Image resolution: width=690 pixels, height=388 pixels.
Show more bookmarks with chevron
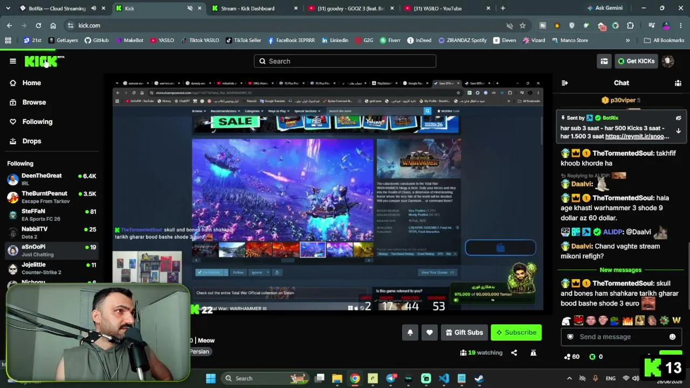pos(627,40)
